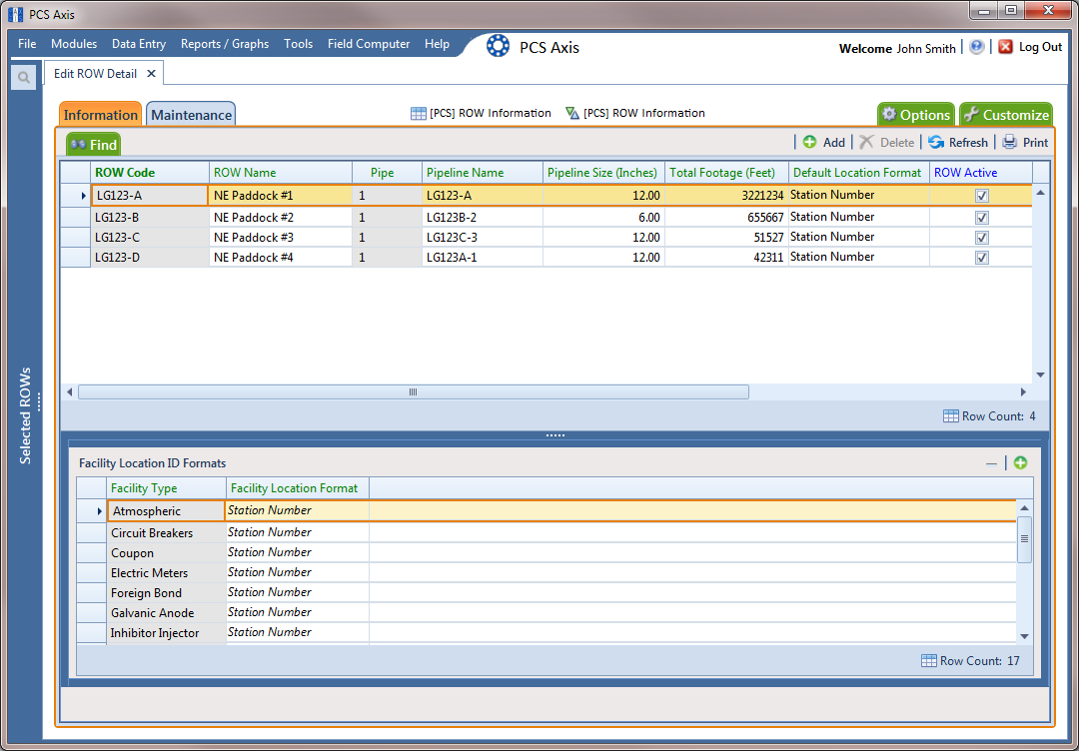Viewport: 1079px width, 751px height.
Task: Expand the Selected ROWs side panel
Action: pyautogui.click(x=25, y=416)
